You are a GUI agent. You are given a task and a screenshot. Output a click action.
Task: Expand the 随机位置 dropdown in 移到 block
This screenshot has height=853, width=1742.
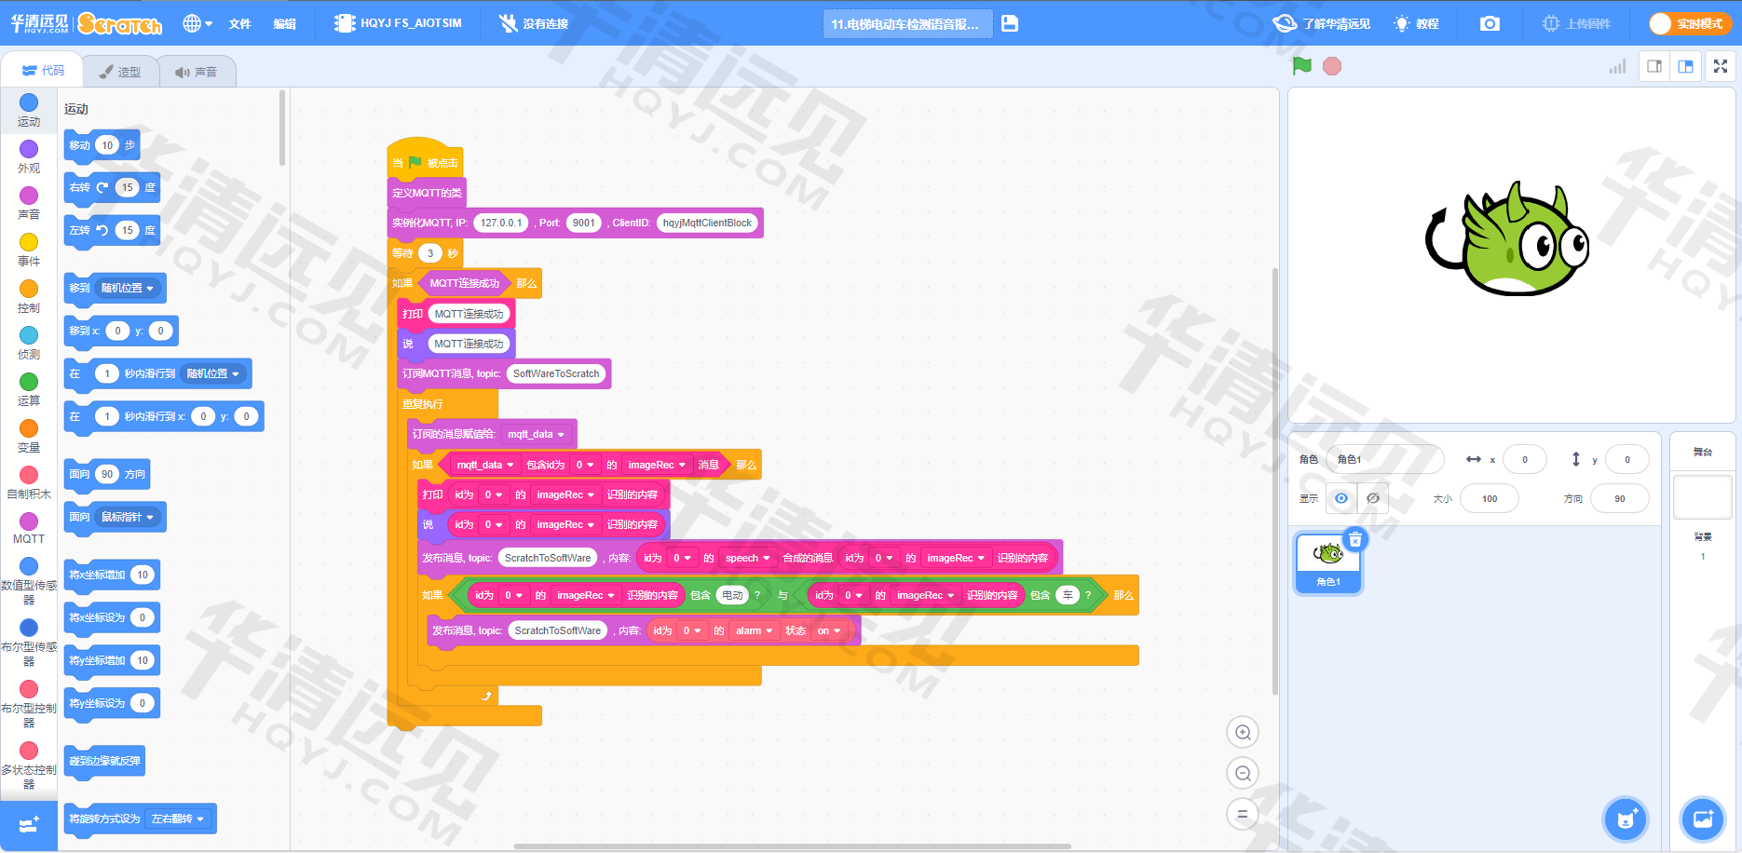pyautogui.click(x=129, y=288)
